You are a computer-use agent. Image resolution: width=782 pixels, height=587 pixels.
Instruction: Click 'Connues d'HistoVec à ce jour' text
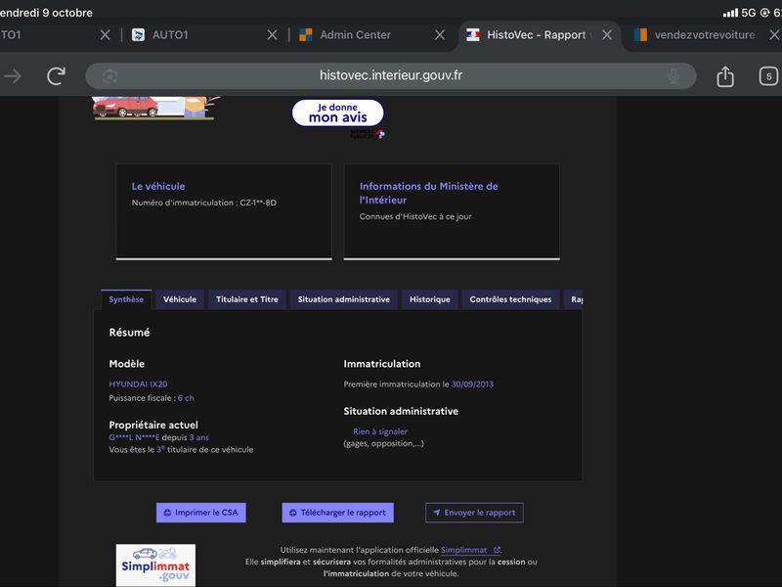415,216
